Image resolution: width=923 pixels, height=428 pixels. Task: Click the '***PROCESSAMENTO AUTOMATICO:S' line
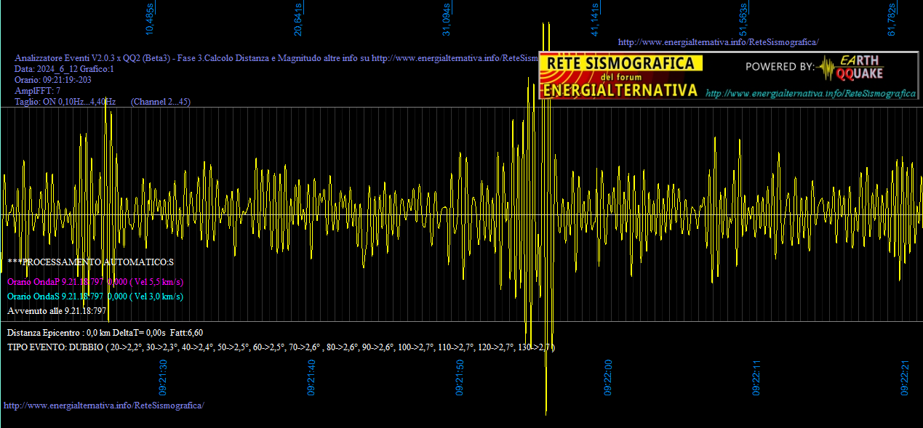pyautogui.click(x=91, y=262)
